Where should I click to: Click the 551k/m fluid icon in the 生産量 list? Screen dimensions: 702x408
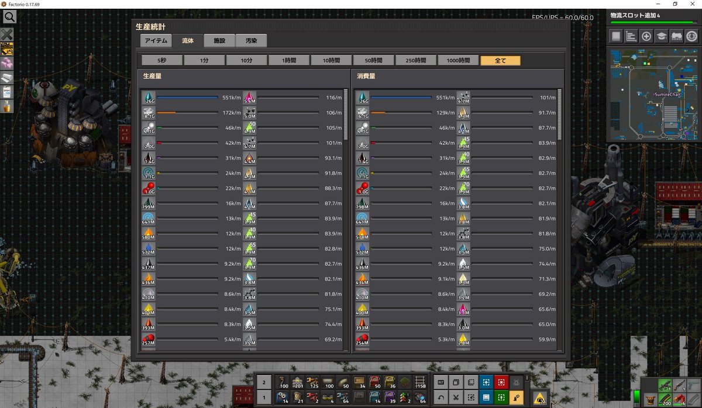149,98
